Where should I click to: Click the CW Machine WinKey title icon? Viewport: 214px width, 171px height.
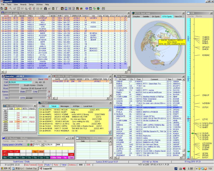click(4, 138)
